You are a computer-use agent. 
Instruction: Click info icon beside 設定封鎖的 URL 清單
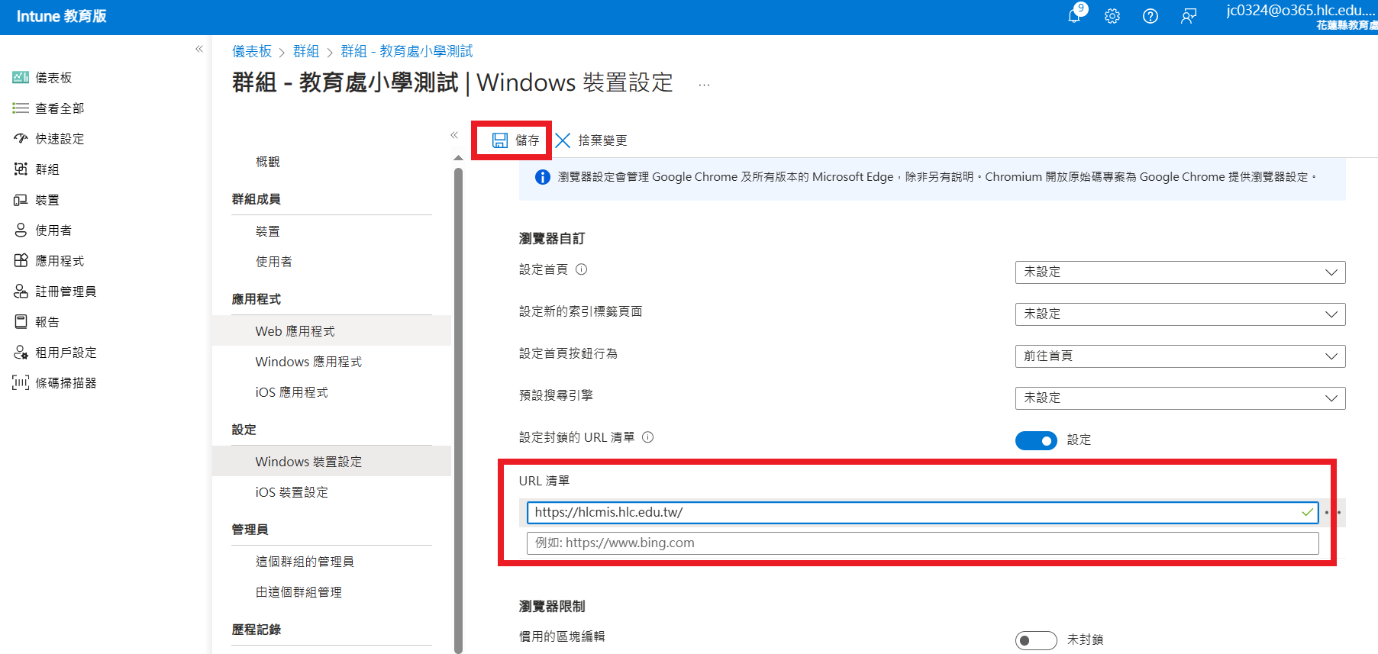click(x=647, y=437)
